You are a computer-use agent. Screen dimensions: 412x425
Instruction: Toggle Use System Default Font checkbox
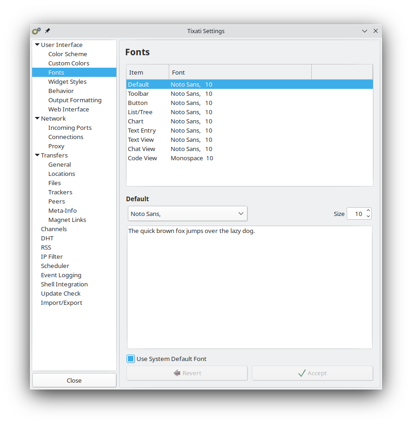(131, 359)
